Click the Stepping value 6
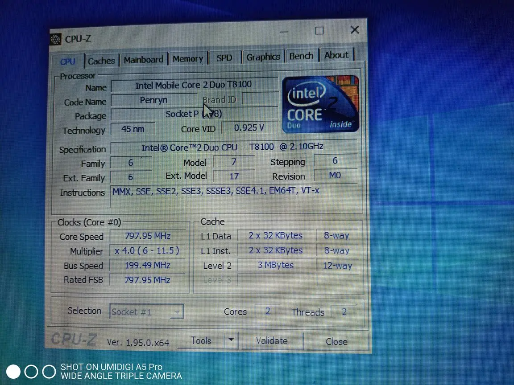This screenshot has height=385, width=514. 335,160
